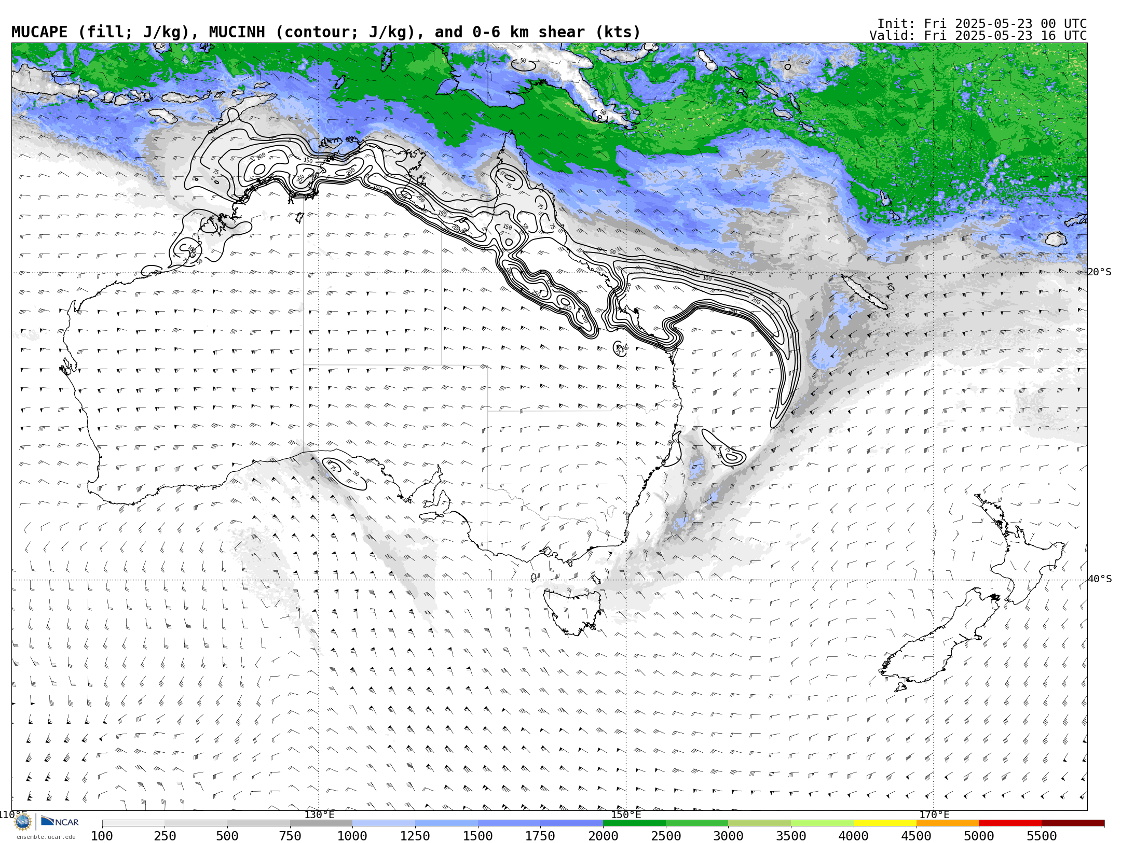Click the 40°S latitude label
The width and height of the screenshot is (1121, 843).
point(1100,579)
